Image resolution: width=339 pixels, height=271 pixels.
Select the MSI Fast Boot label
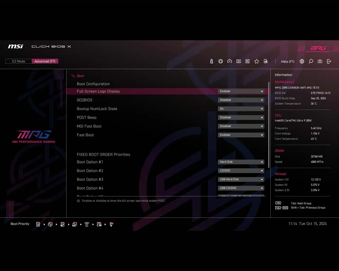click(89, 126)
